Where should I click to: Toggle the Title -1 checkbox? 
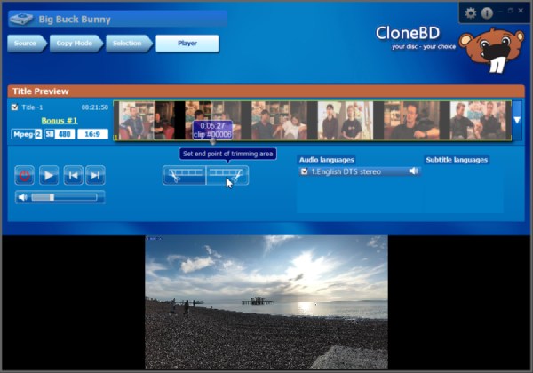point(14,107)
